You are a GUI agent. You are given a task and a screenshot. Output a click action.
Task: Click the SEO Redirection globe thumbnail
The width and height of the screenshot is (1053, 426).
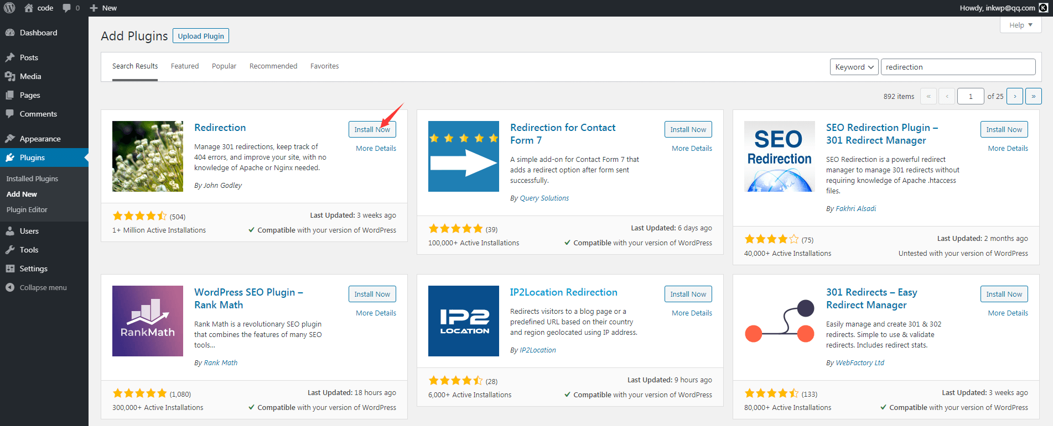coord(780,156)
